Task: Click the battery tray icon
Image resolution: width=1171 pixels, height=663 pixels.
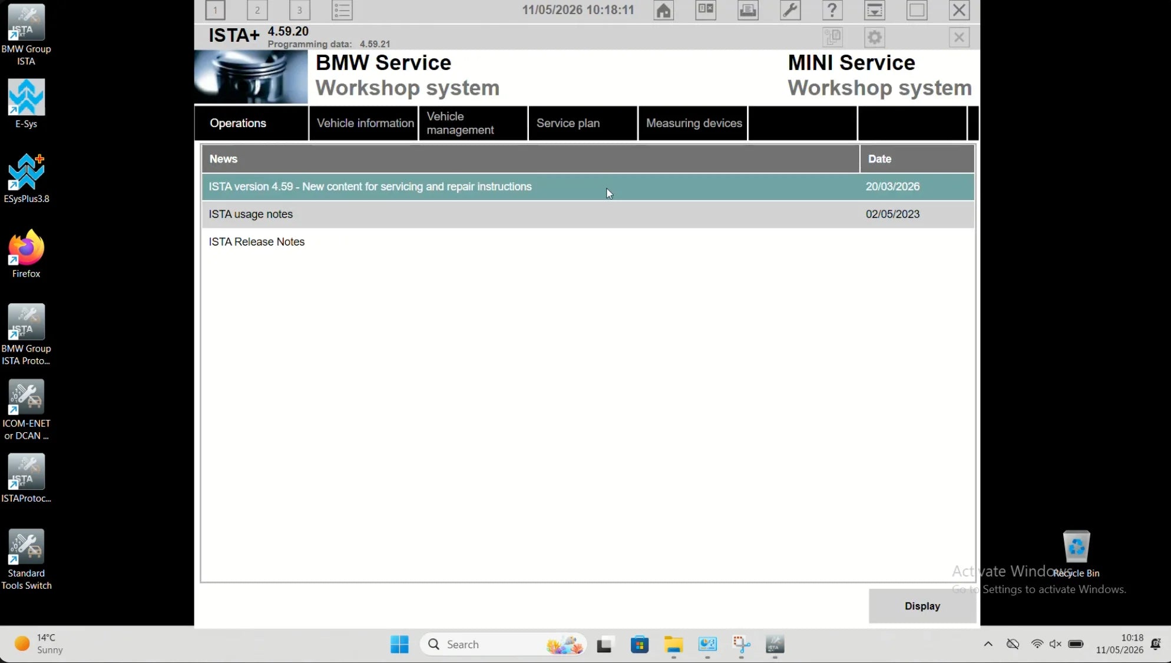Action: click(x=1076, y=644)
